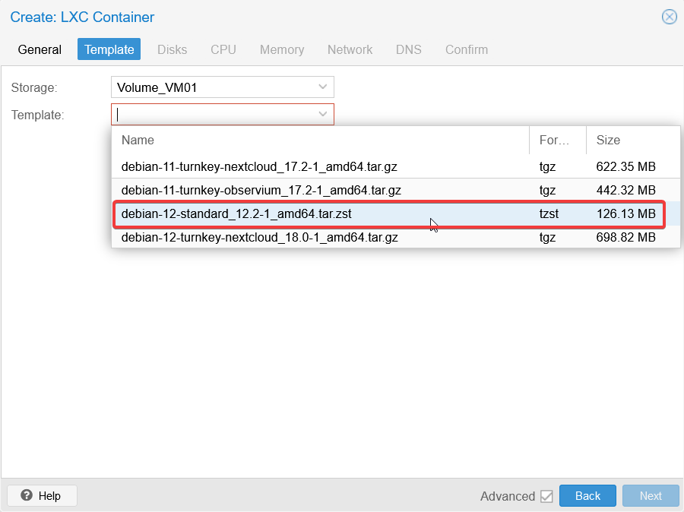Toggle the Advanced checkbox
This screenshot has height=512, width=684.
(x=546, y=496)
